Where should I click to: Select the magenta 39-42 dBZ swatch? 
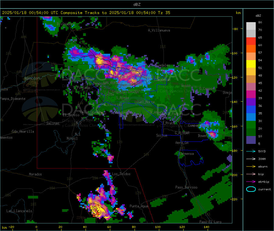251,94
